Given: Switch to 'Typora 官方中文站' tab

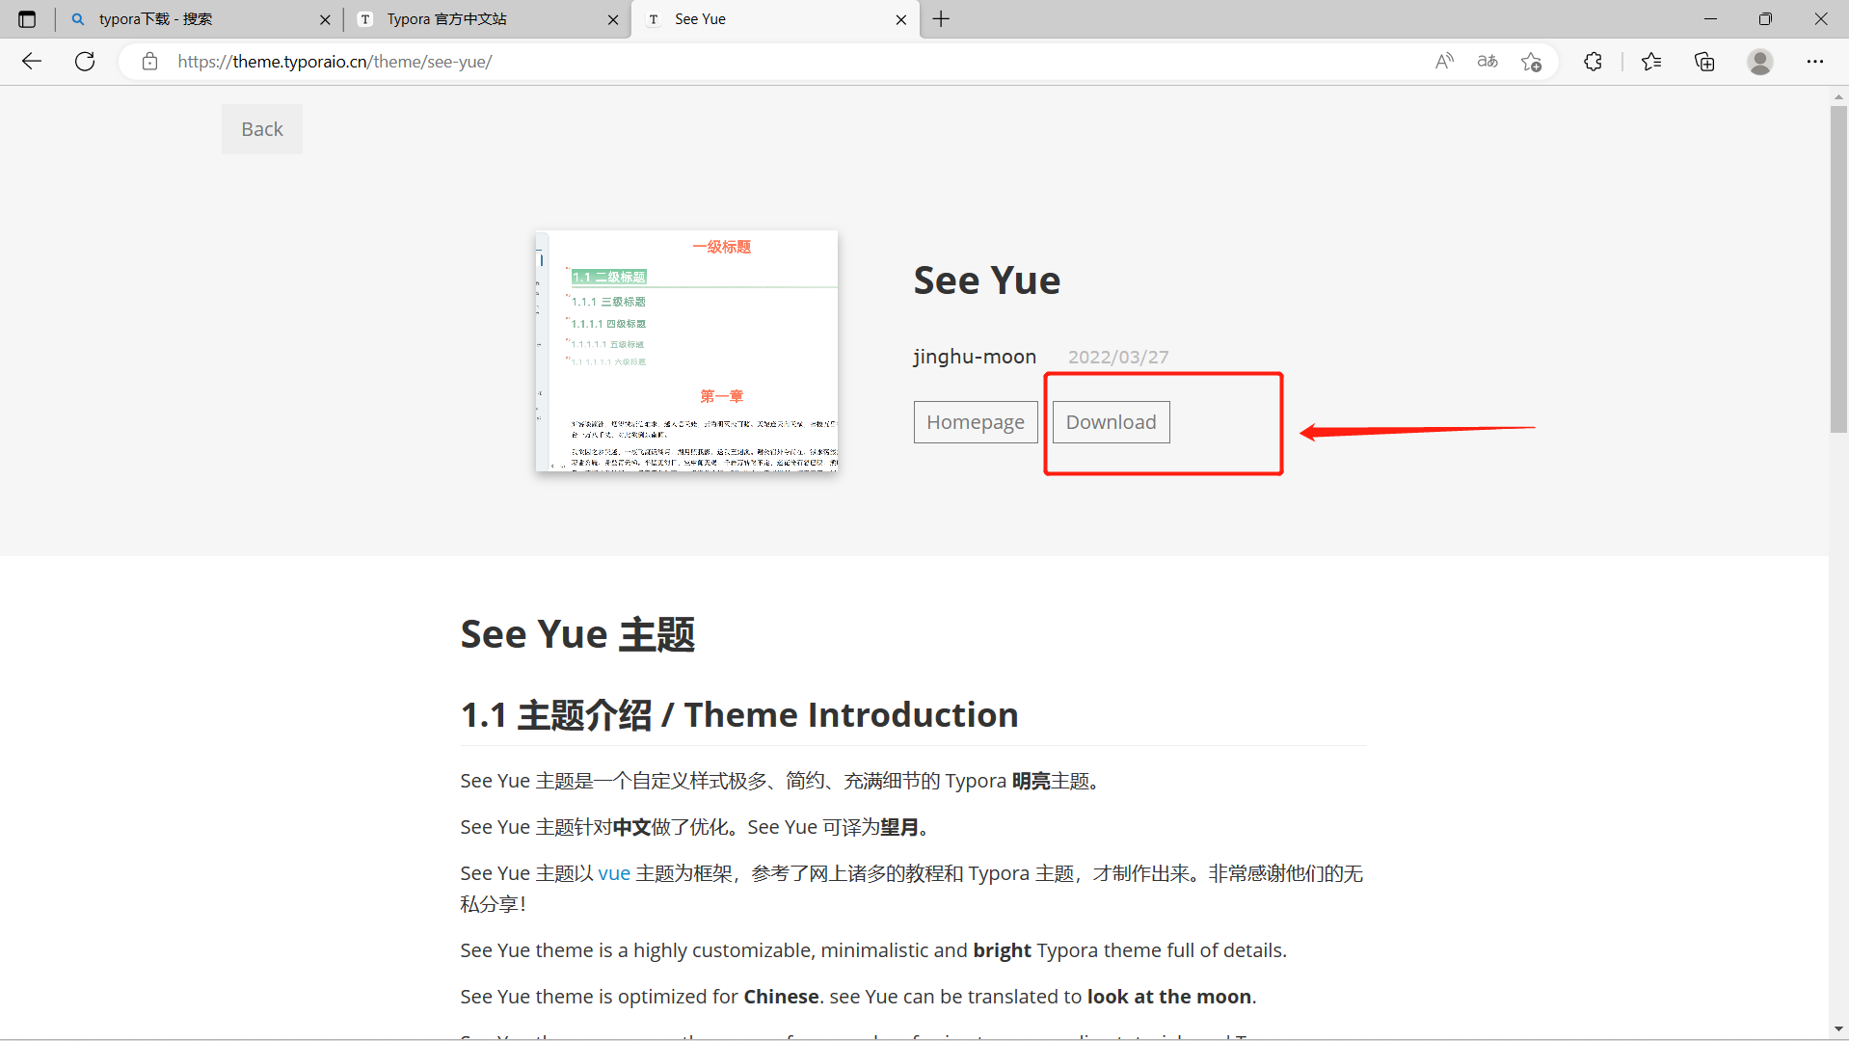Looking at the screenshot, I should (487, 19).
